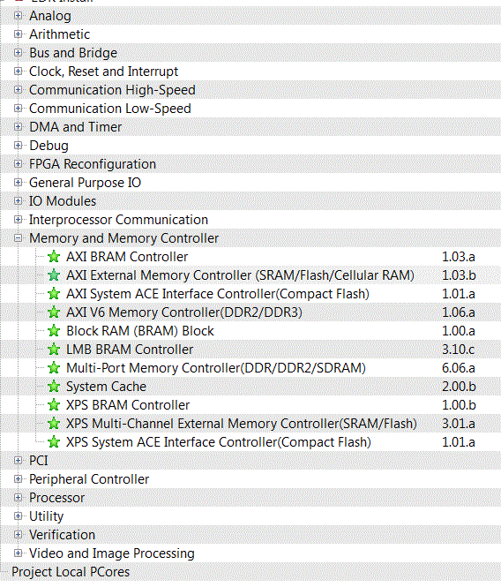Viewport: 501px width, 587px height.
Task: Click the star icon beside AXI V6 Memory Controller
Action: 54,312
